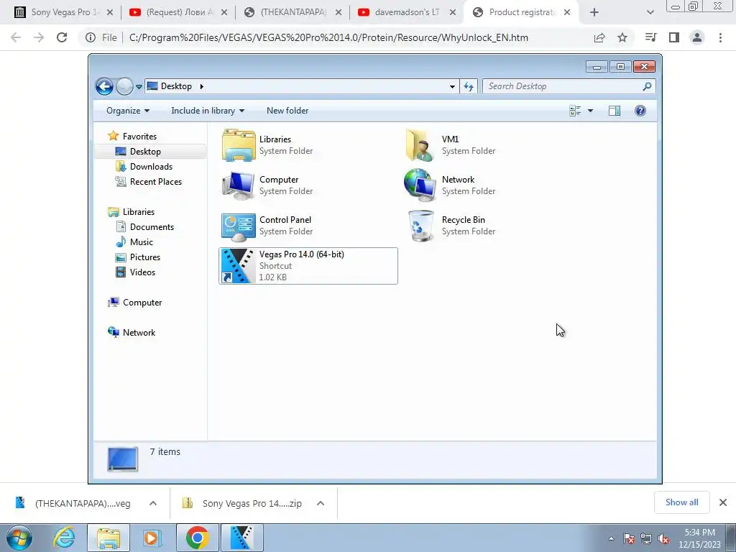736x552 pixels.
Task: Click the change view icon
Action: click(575, 111)
